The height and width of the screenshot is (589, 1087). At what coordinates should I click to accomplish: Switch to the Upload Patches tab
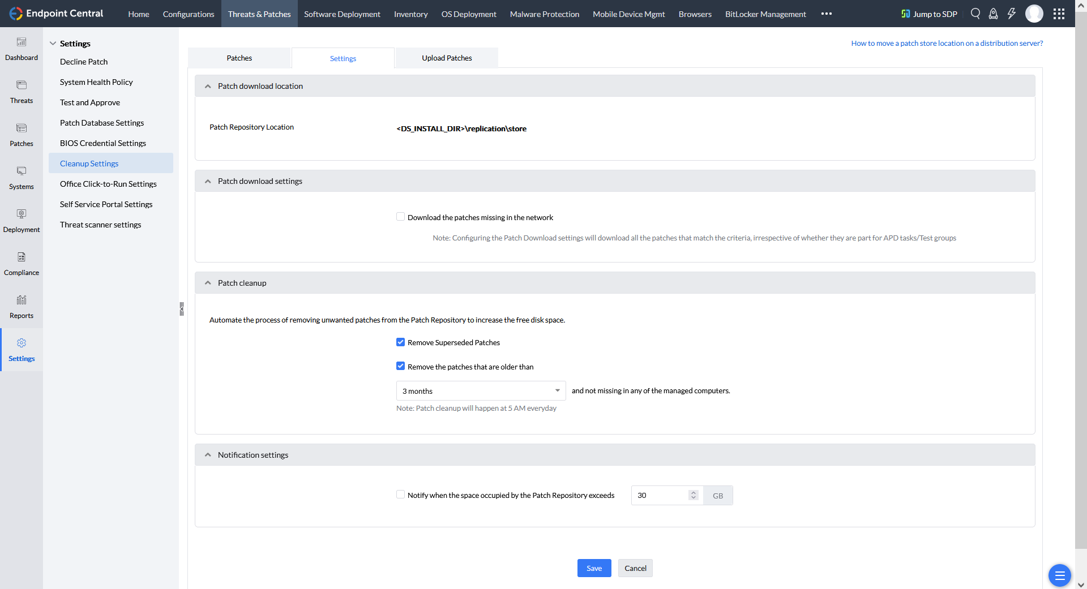[x=447, y=58]
